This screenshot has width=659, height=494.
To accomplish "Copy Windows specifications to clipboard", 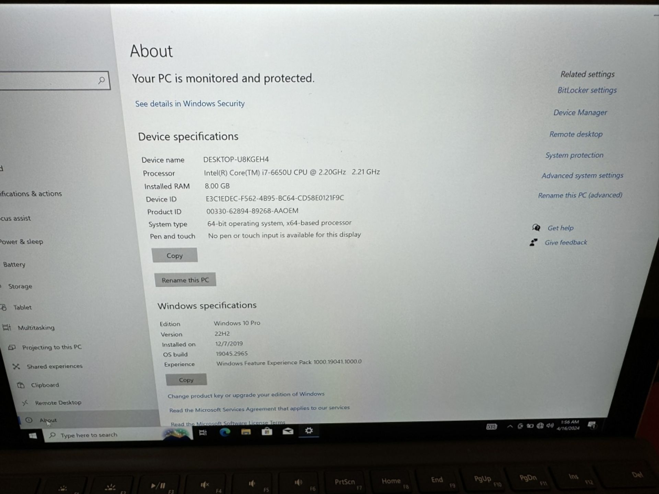I will (x=186, y=379).
